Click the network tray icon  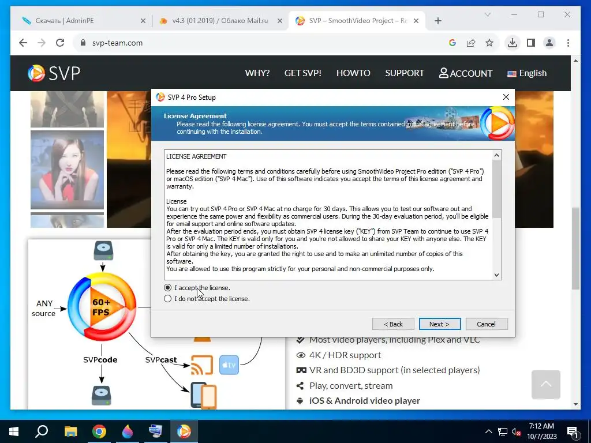[503, 431]
